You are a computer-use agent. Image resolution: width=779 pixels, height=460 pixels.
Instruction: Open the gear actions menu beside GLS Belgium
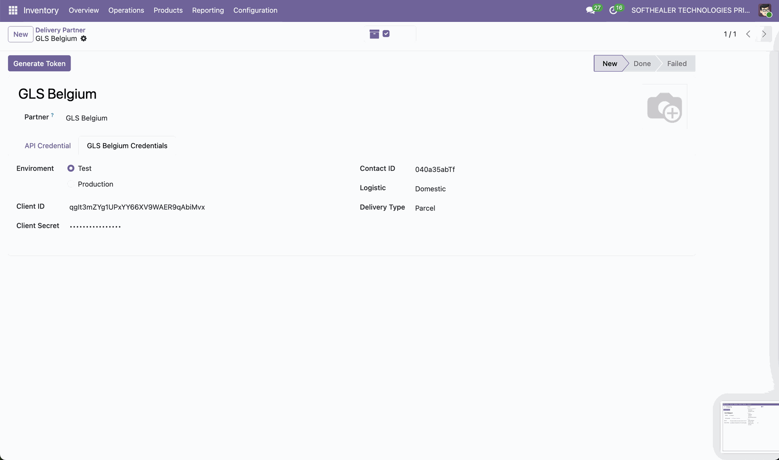(84, 39)
